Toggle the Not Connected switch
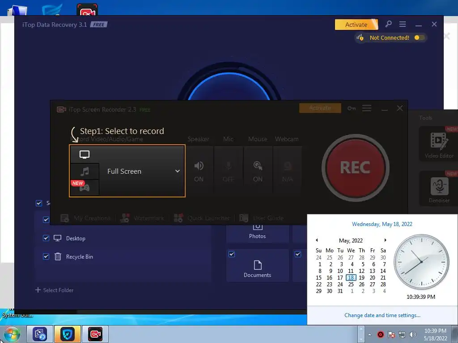The width and height of the screenshot is (458, 343). [419, 38]
